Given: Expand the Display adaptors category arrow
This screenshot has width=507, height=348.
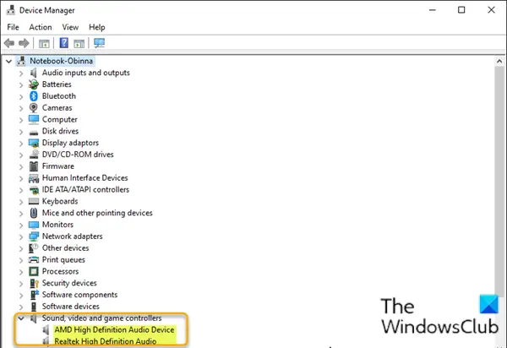Looking at the screenshot, I should (21, 144).
